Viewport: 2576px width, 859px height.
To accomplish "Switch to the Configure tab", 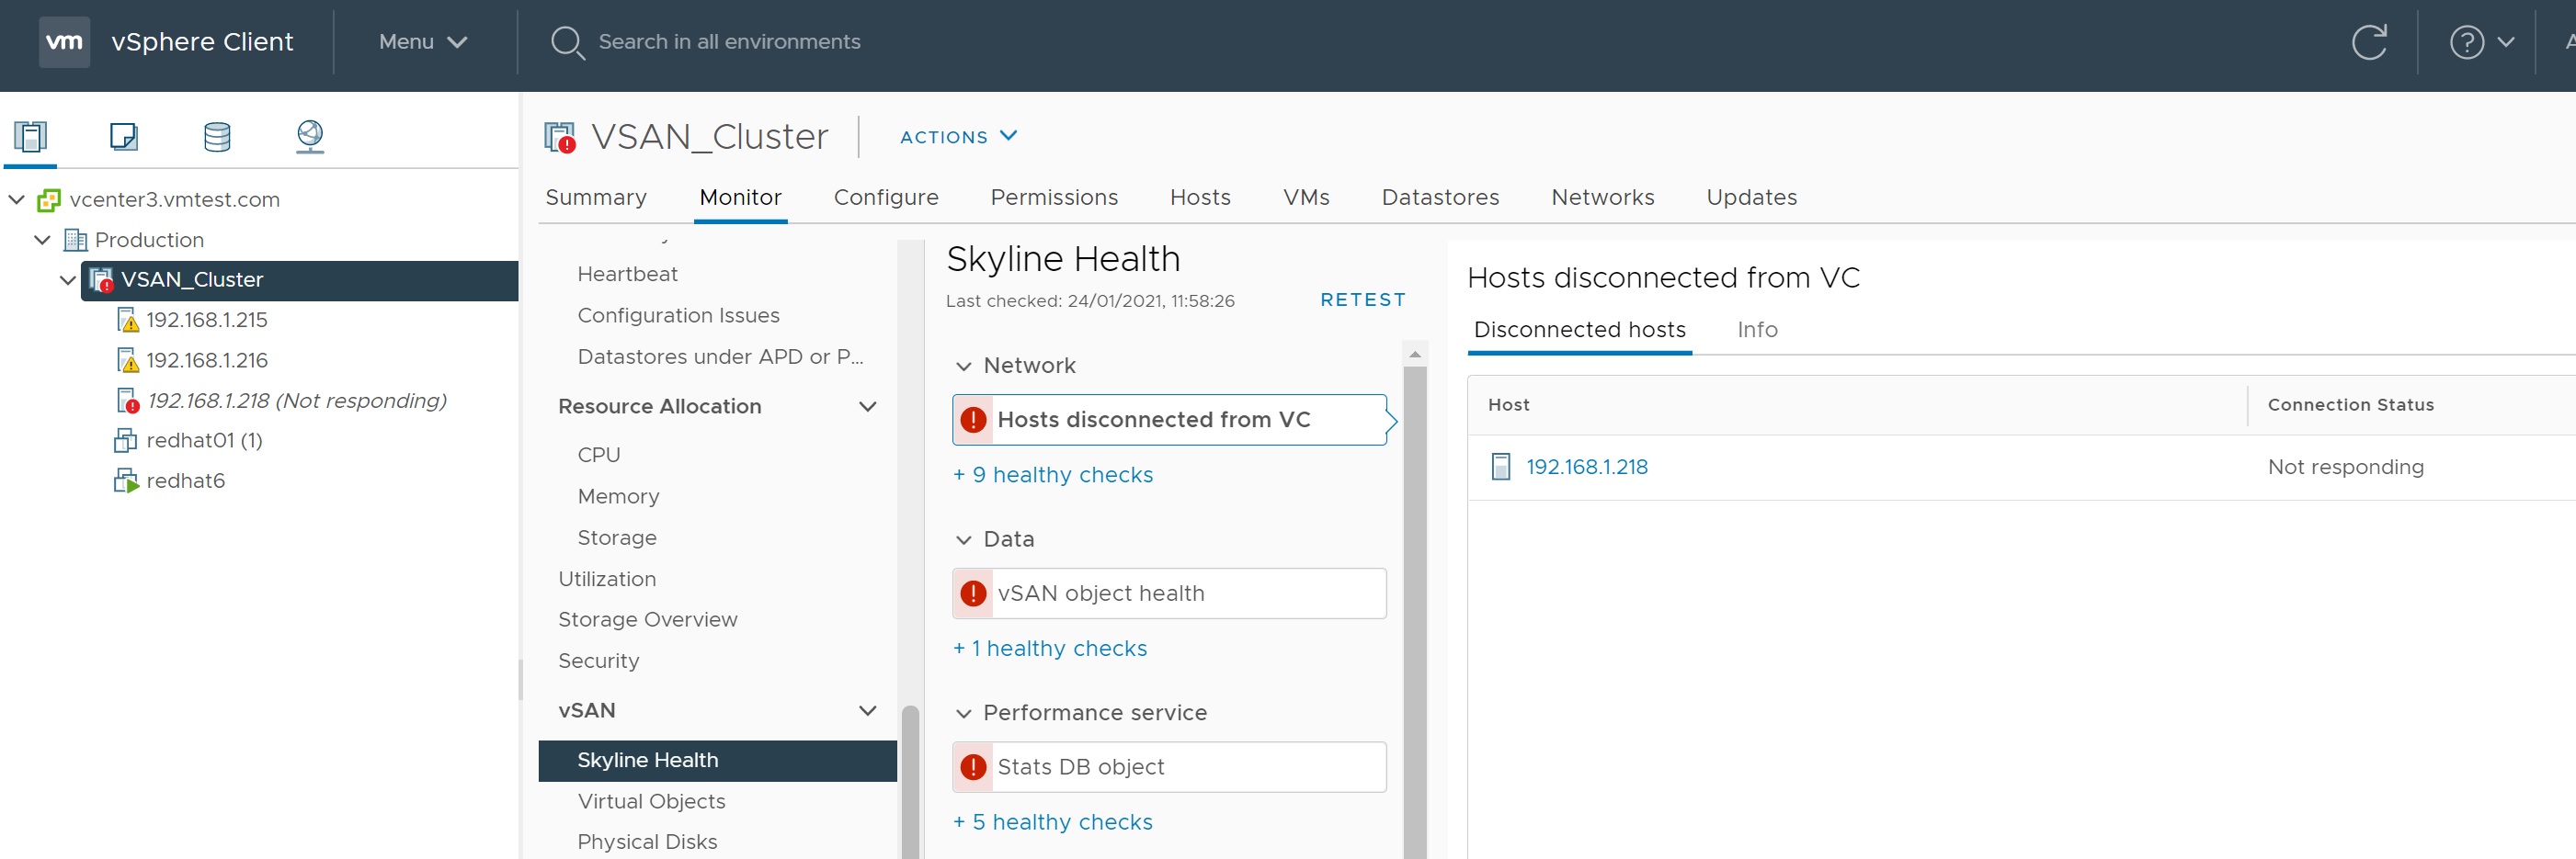I will coord(885,198).
